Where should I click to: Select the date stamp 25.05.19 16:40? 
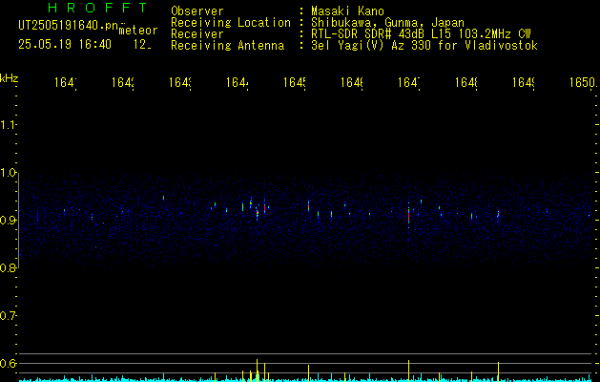click(65, 45)
